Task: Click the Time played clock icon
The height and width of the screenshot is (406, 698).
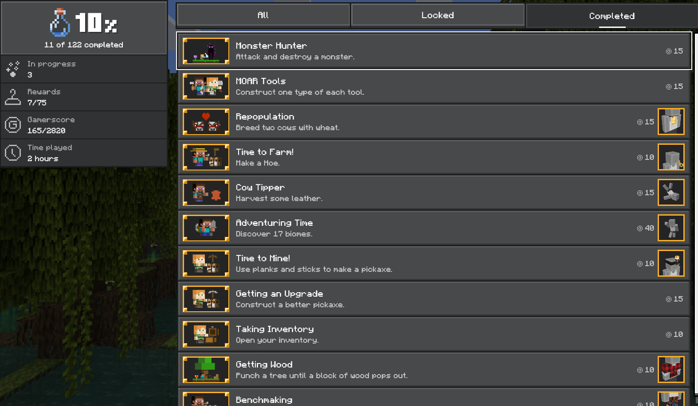Action: click(x=13, y=153)
